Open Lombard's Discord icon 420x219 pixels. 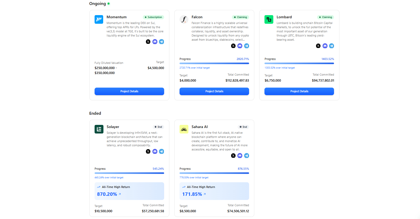[x=325, y=46]
